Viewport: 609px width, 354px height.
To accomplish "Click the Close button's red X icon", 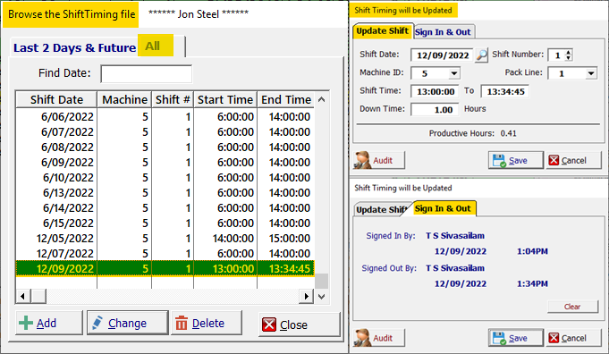I will coord(269,324).
